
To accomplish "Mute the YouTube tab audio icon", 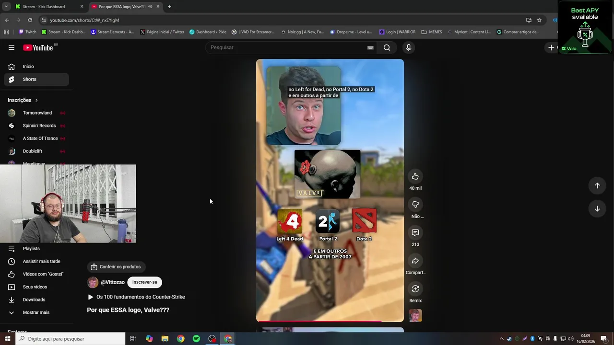I will coord(151,7).
